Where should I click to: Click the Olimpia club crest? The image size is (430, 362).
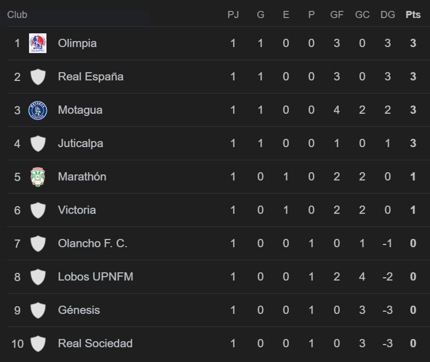pyautogui.click(x=38, y=43)
